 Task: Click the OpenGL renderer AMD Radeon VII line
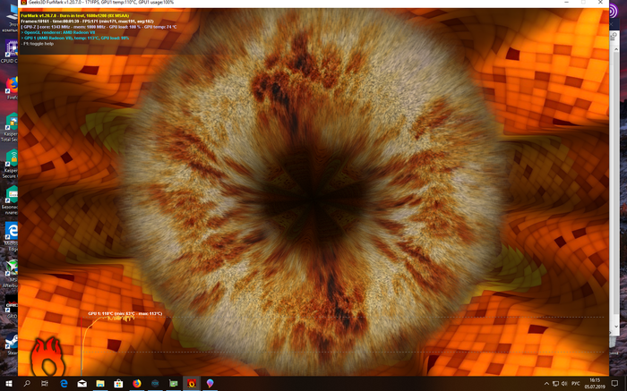[x=58, y=32]
